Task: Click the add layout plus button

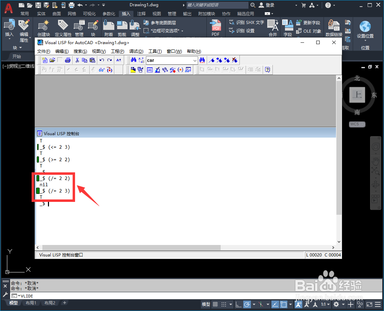Action: click(65, 303)
